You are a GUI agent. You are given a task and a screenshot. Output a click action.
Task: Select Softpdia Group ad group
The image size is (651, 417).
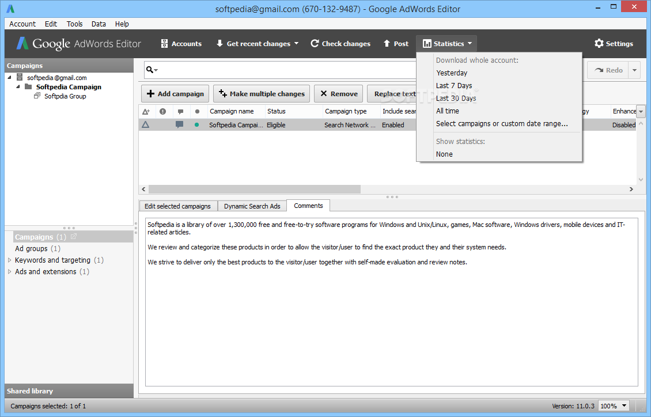click(x=65, y=96)
